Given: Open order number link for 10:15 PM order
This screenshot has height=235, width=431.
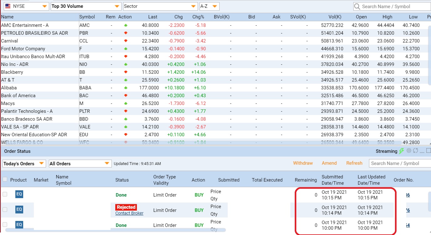Looking at the screenshot, I should coord(408,195).
